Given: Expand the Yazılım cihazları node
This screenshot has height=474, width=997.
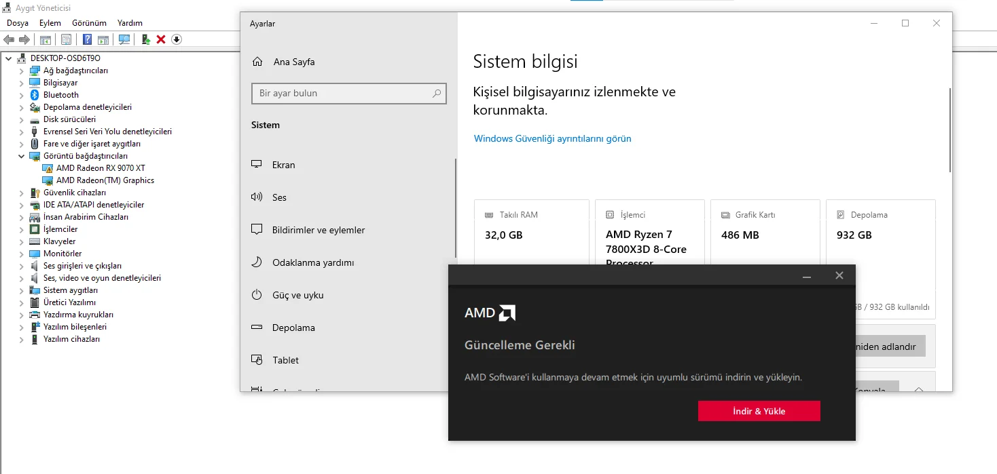Looking at the screenshot, I should point(21,339).
